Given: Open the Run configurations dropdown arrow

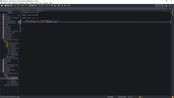Looking at the screenshot, I should coord(24,5).
